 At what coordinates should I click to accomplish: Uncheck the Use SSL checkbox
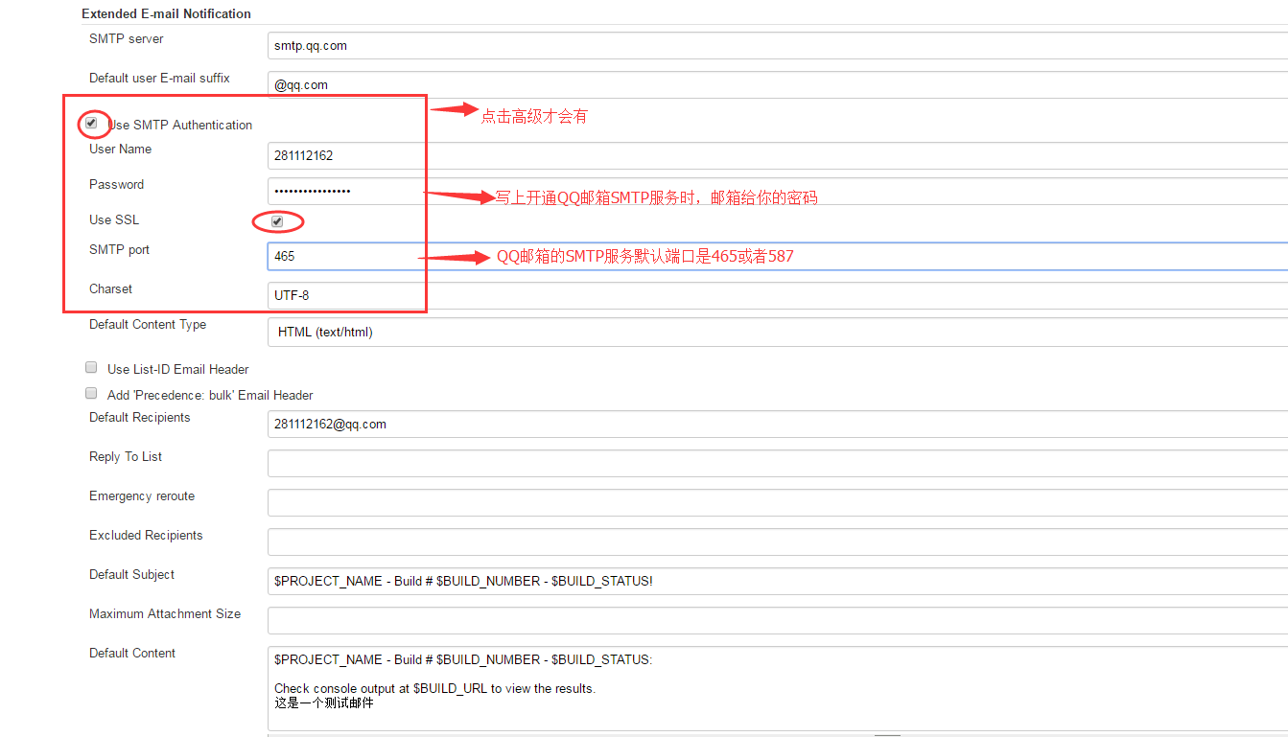click(277, 221)
